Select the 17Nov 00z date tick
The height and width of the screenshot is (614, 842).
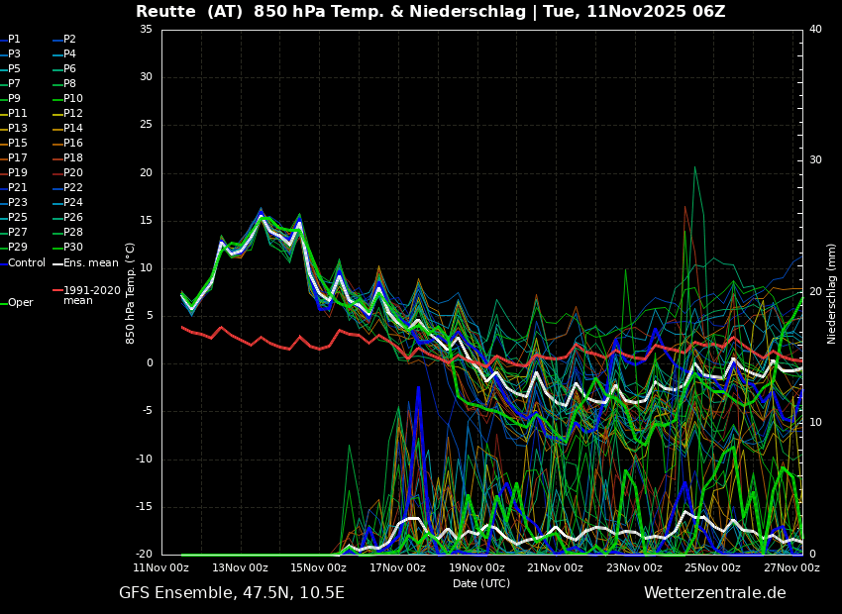coord(397,567)
